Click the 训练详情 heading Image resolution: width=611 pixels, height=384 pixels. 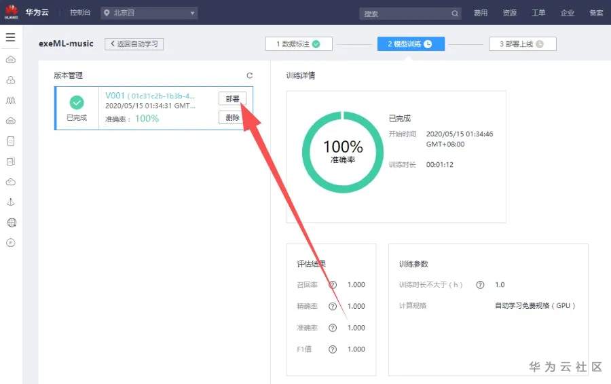point(301,75)
